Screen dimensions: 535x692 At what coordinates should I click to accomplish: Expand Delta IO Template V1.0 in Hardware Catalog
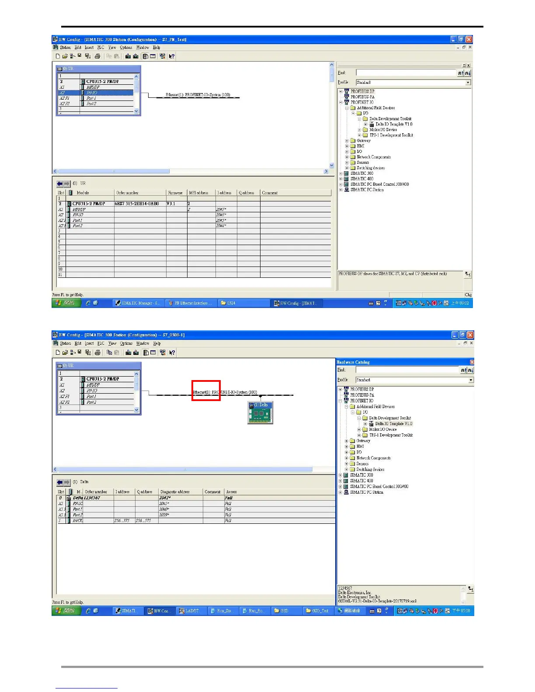[x=365, y=424]
